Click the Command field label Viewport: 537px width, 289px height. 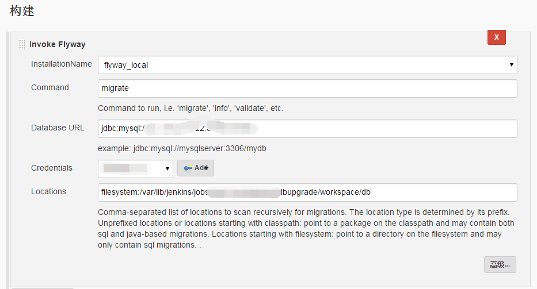tap(50, 87)
